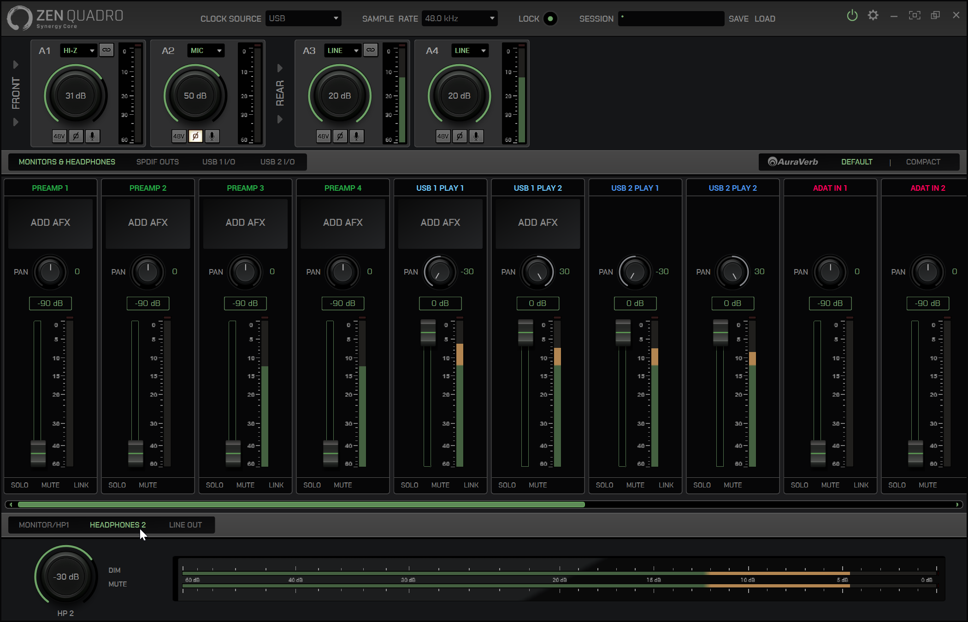Click the USB 1 PLAY 1 fader handle
This screenshot has height=622, width=968.
(428, 332)
